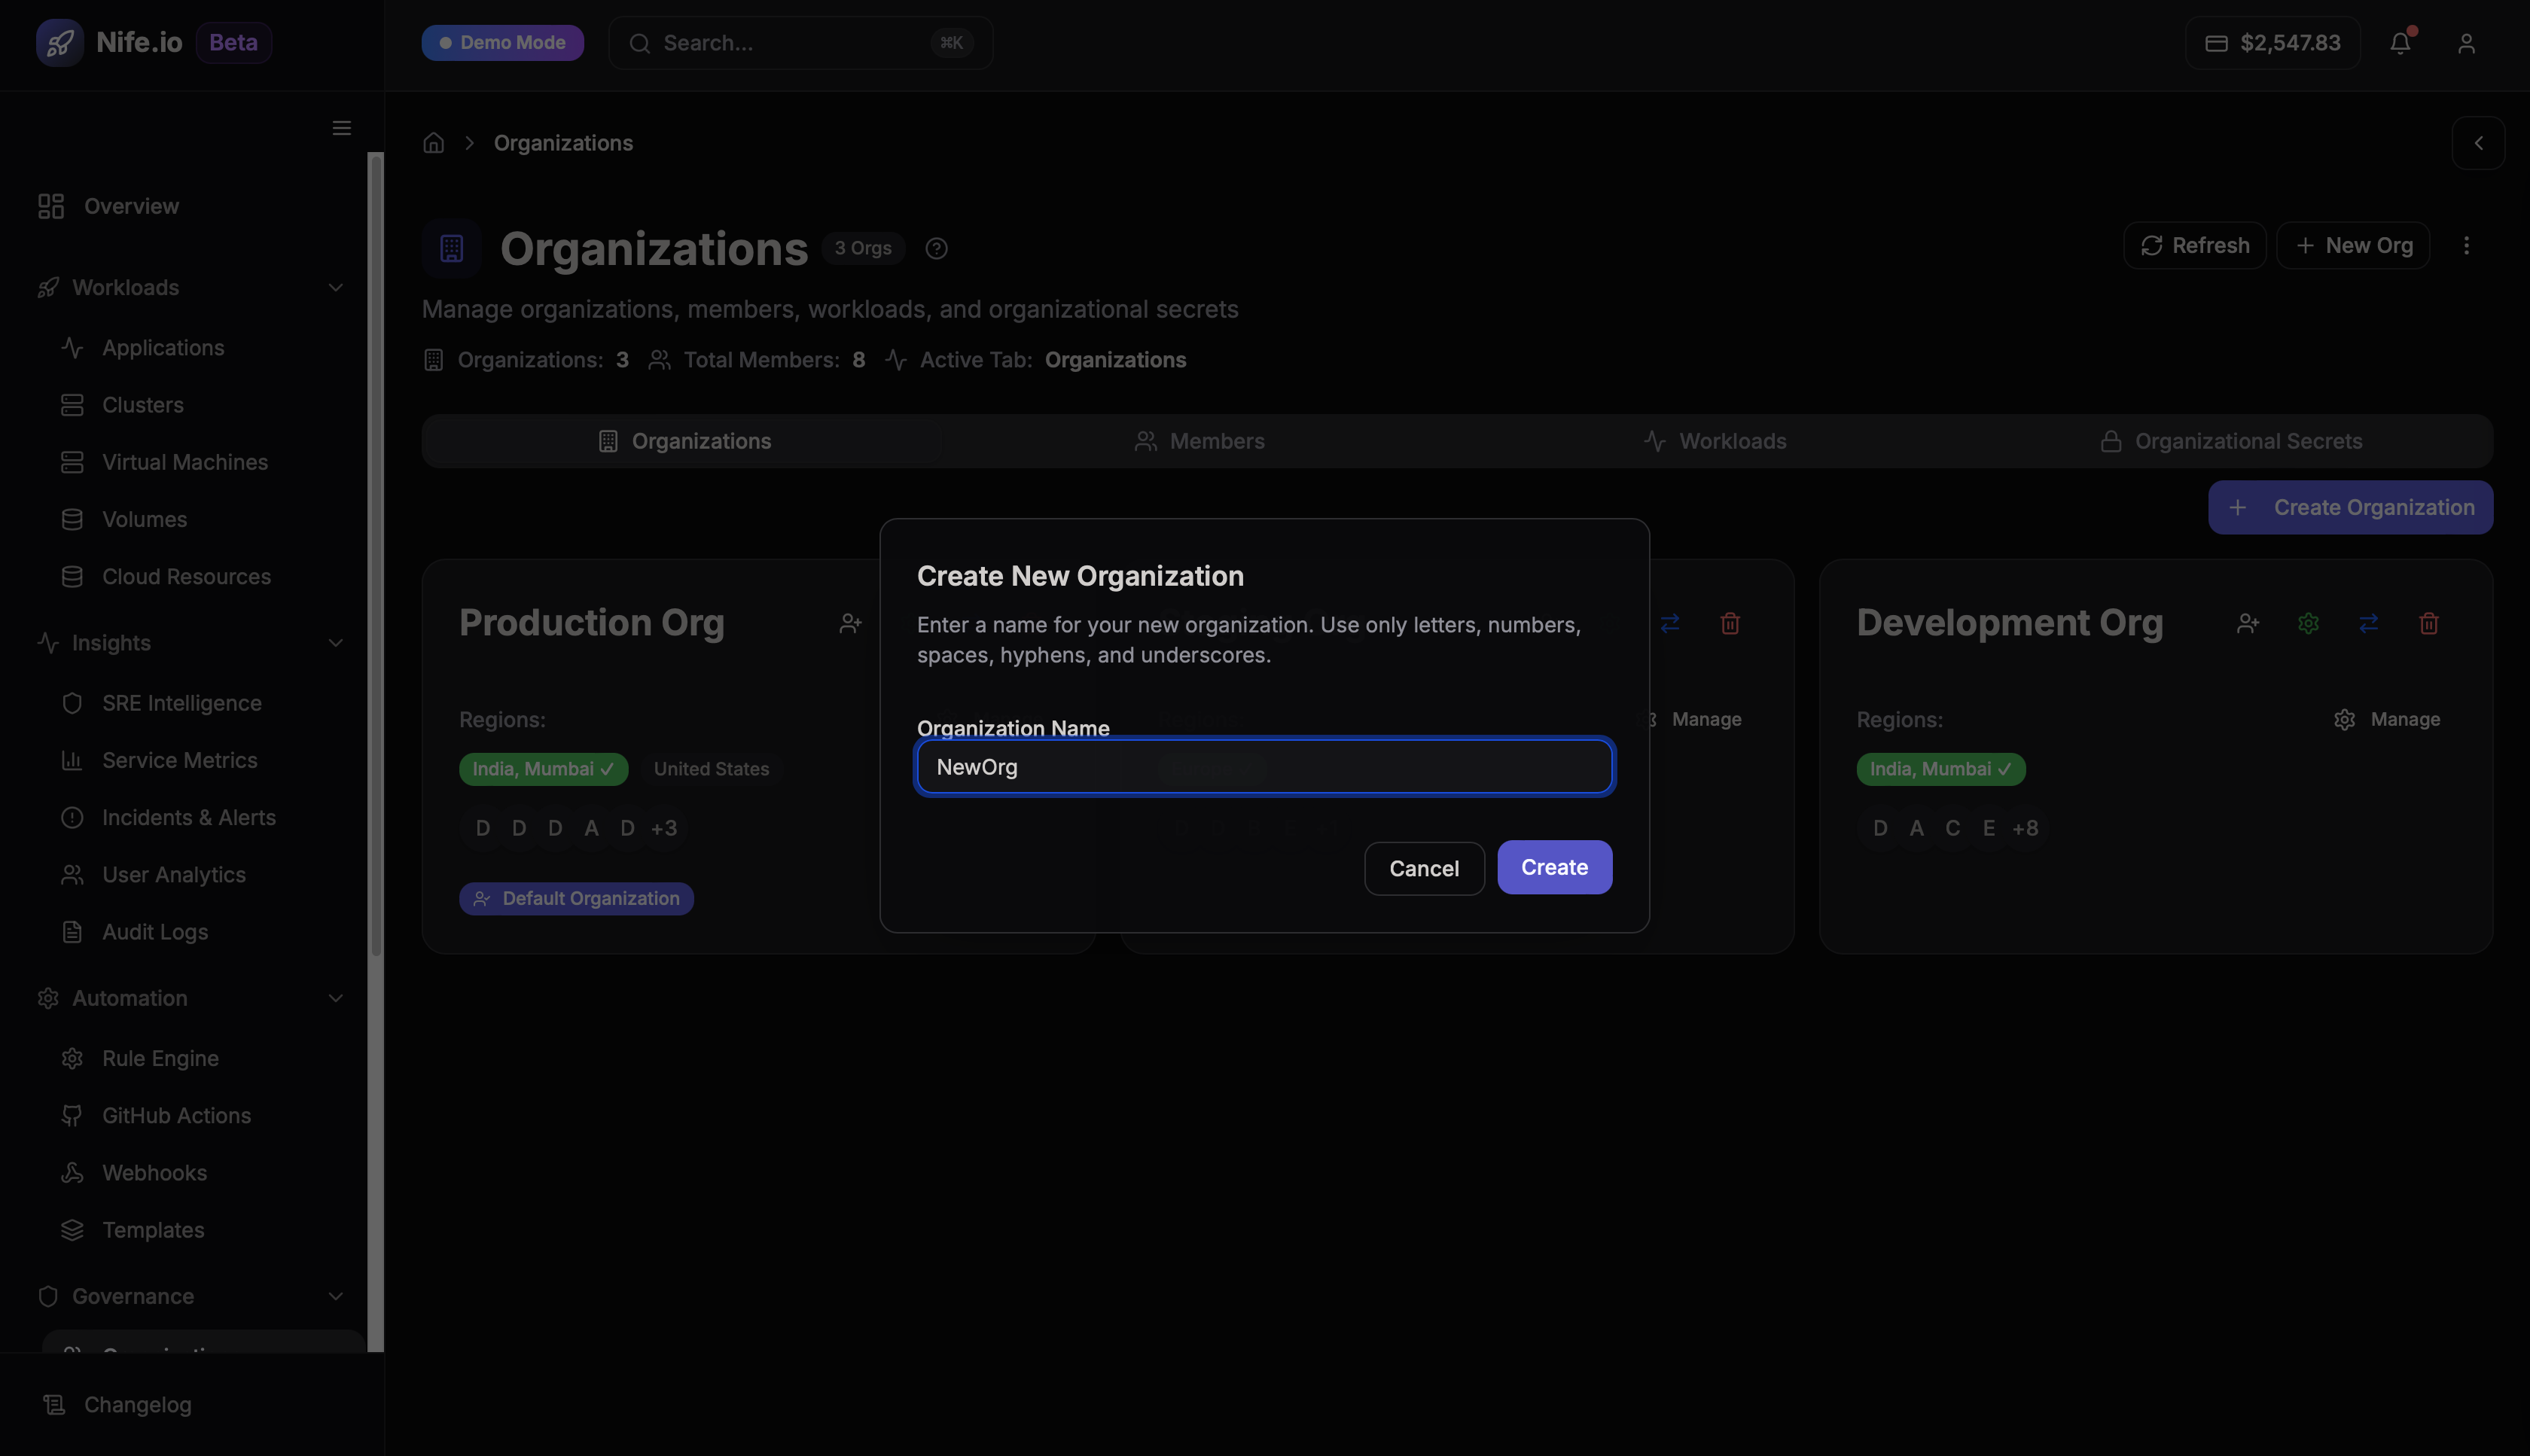The width and height of the screenshot is (2530, 1456).
Task: Open the three-dot options menu near New Org
Action: coord(2467,245)
